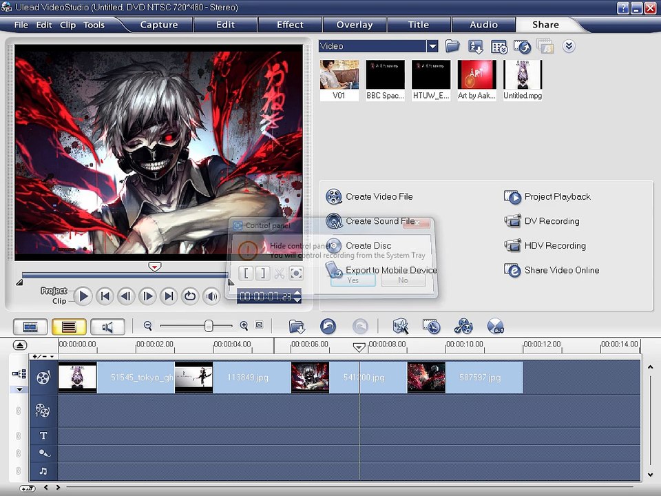Expand the library panel with chevrons
Viewport: 661px width, 496px height.
pyautogui.click(x=568, y=45)
